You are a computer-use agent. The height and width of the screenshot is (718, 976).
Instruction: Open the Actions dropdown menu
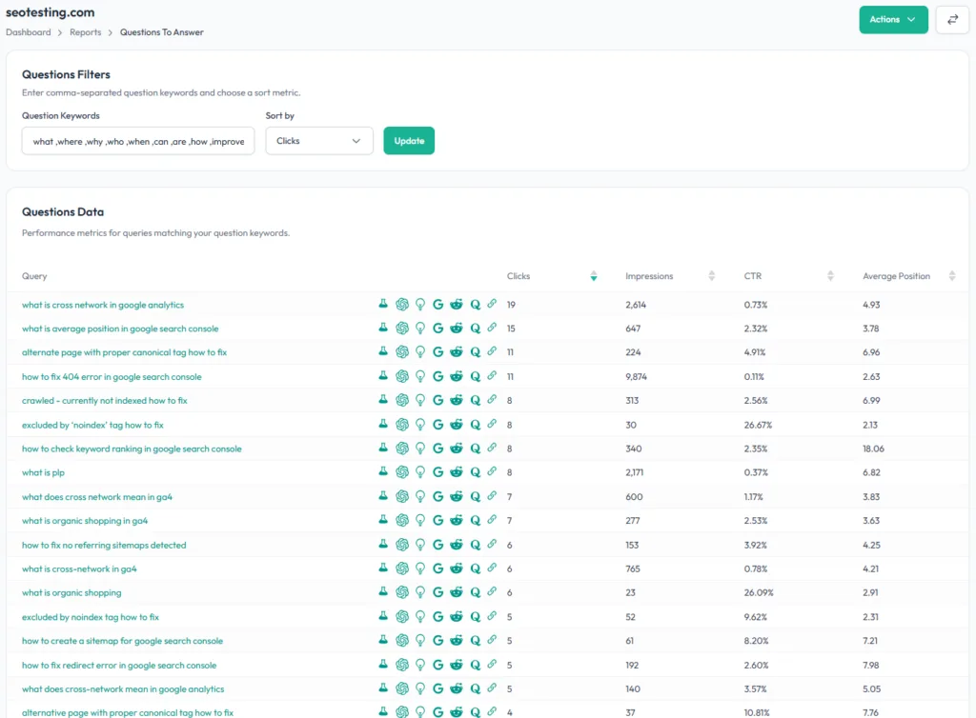pyautogui.click(x=893, y=19)
